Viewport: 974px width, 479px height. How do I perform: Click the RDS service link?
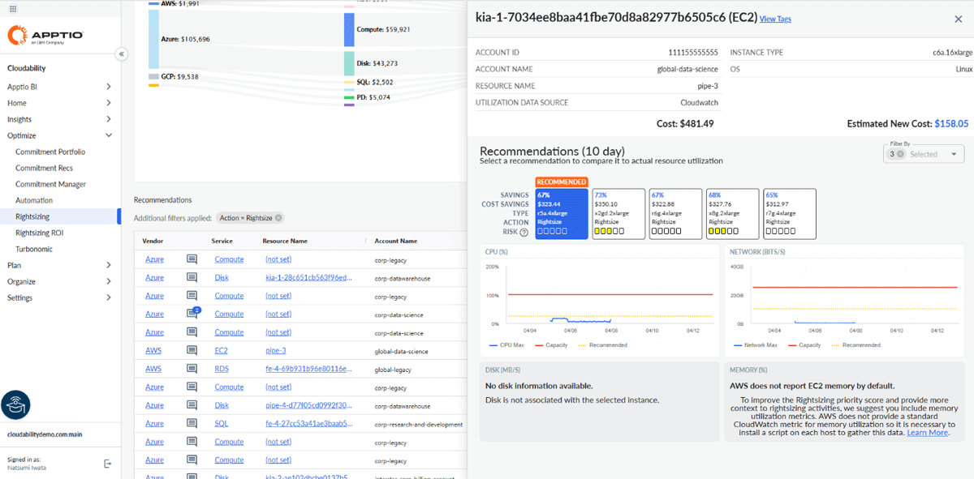pyautogui.click(x=222, y=369)
